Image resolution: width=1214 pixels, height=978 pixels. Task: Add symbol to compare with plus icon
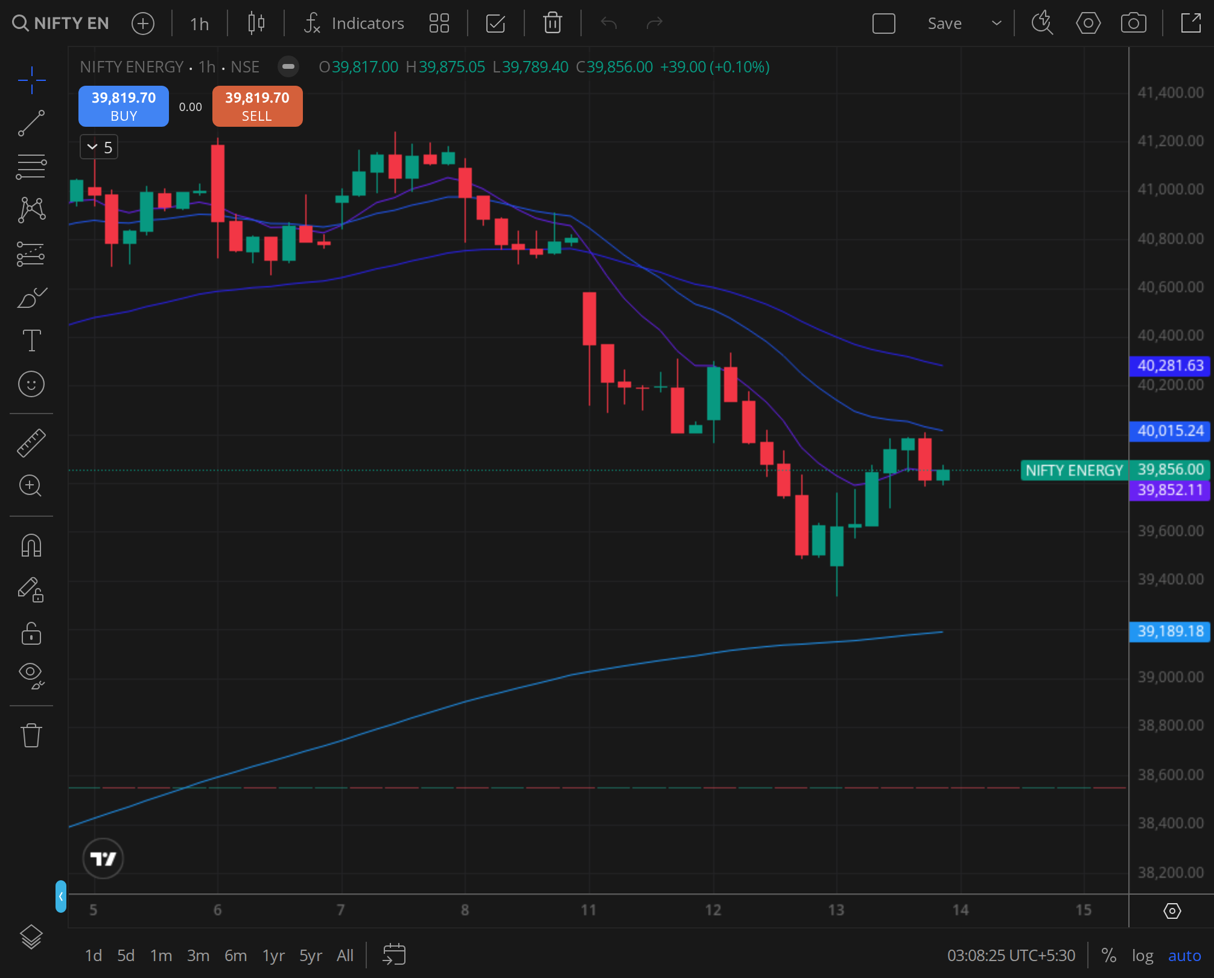[143, 24]
